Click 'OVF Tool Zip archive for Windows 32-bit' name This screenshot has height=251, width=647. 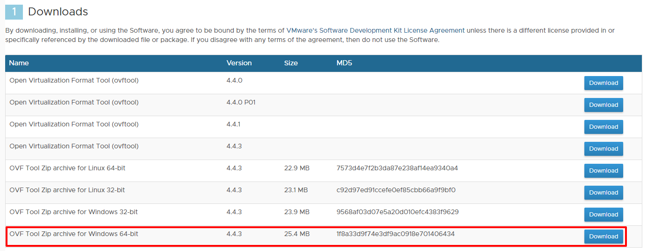point(74,212)
